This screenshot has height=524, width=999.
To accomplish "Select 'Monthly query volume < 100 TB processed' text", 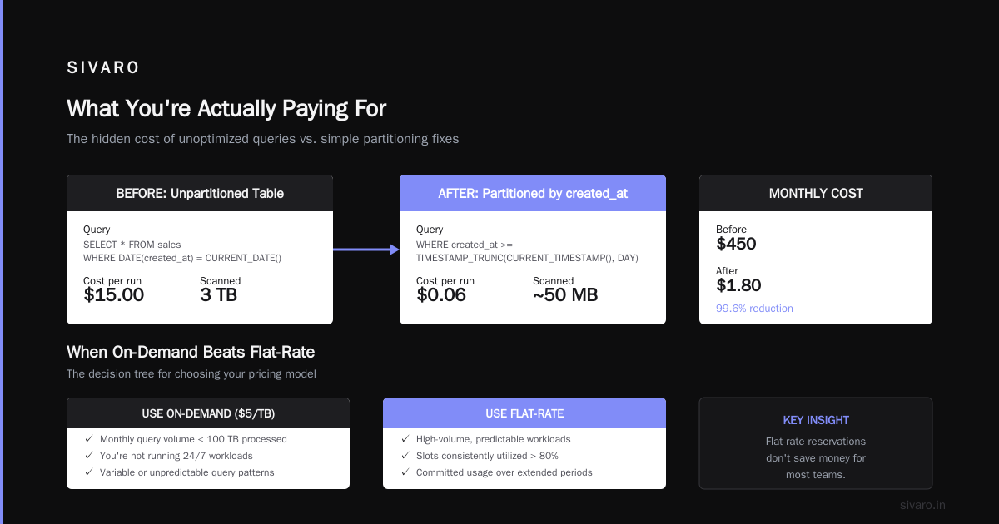I will tap(193, 439).
